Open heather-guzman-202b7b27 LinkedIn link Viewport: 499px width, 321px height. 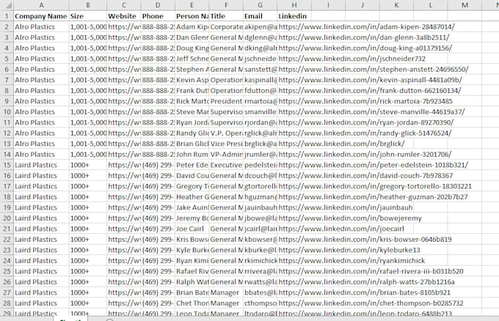tap(373, 197)
